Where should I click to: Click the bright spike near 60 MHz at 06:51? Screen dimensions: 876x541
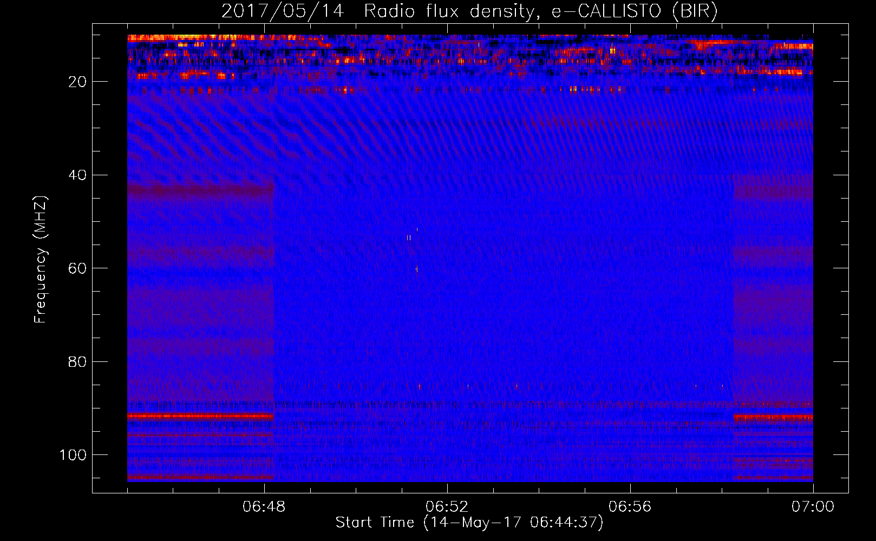tap(416, 269)
